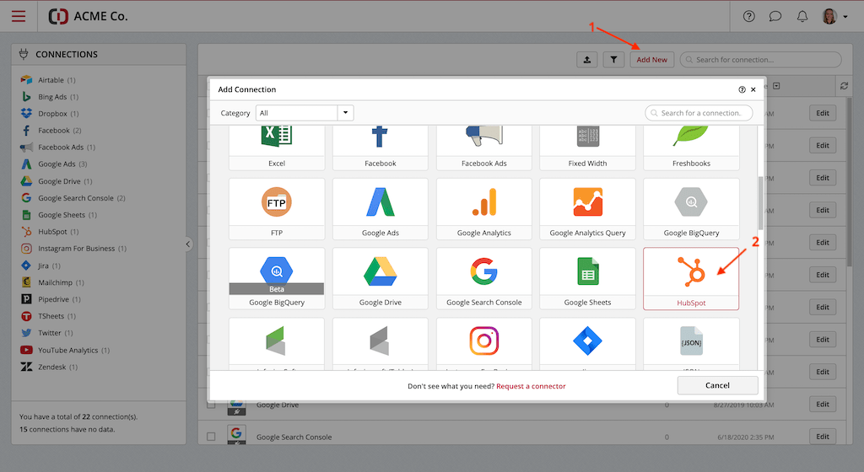Open the column options dropdown beside the refresh icon
The width and height of the screenshot is (864, 472).
(776, 86)
